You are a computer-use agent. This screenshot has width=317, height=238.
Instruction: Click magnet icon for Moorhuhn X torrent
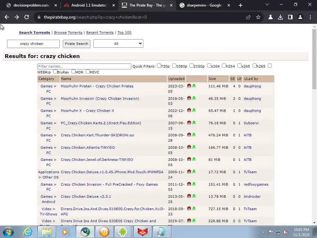click(189, 110)
